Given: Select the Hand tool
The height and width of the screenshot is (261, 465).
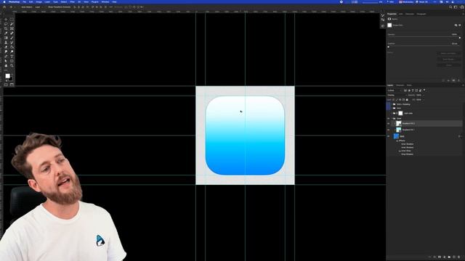Looking at the screenshot, I should coord(6,66).
